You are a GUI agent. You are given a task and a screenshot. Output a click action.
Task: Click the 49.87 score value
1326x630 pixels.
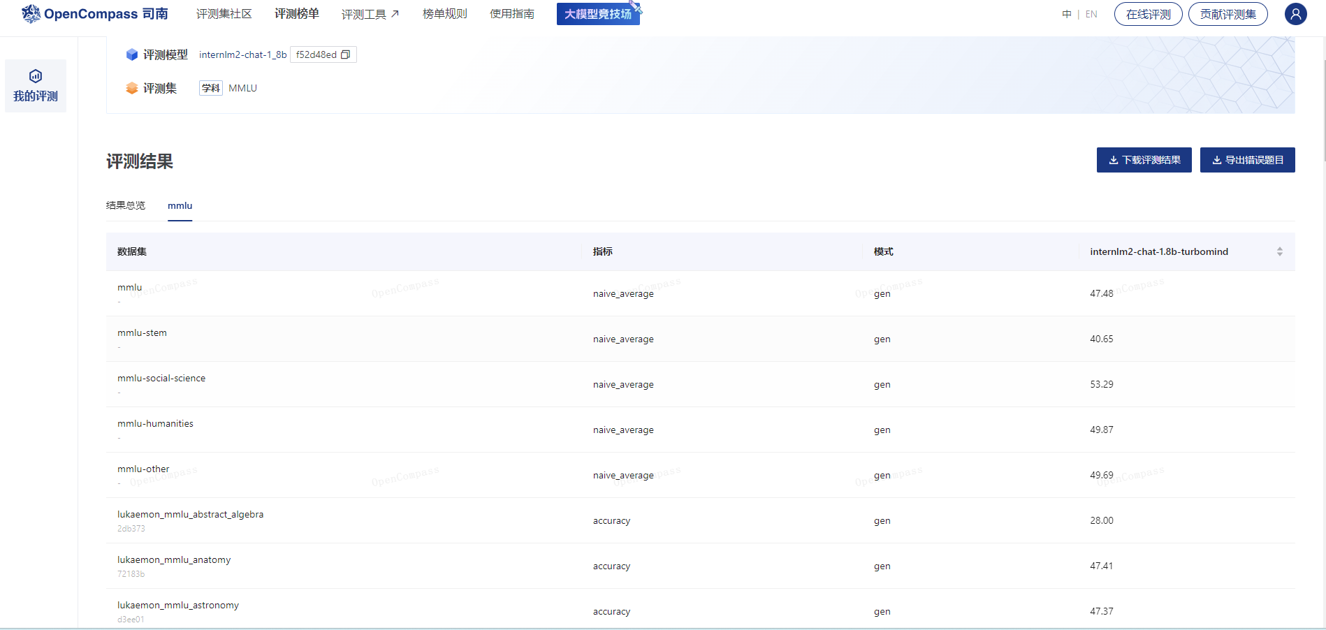coord(1102,430)
